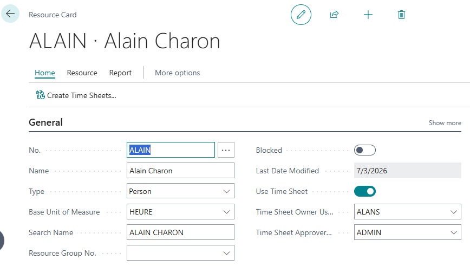Expand the Type dropdown
Viewport: 470px width, 279px height.
226,191
